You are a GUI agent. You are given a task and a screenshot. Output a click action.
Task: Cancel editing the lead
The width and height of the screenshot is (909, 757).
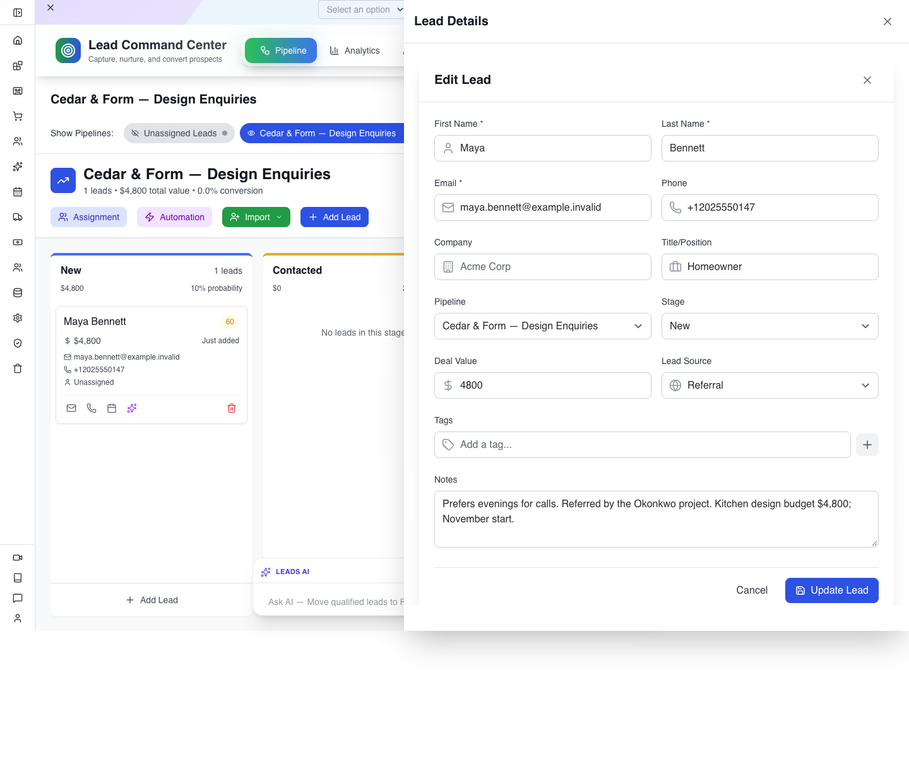(752, 590)
